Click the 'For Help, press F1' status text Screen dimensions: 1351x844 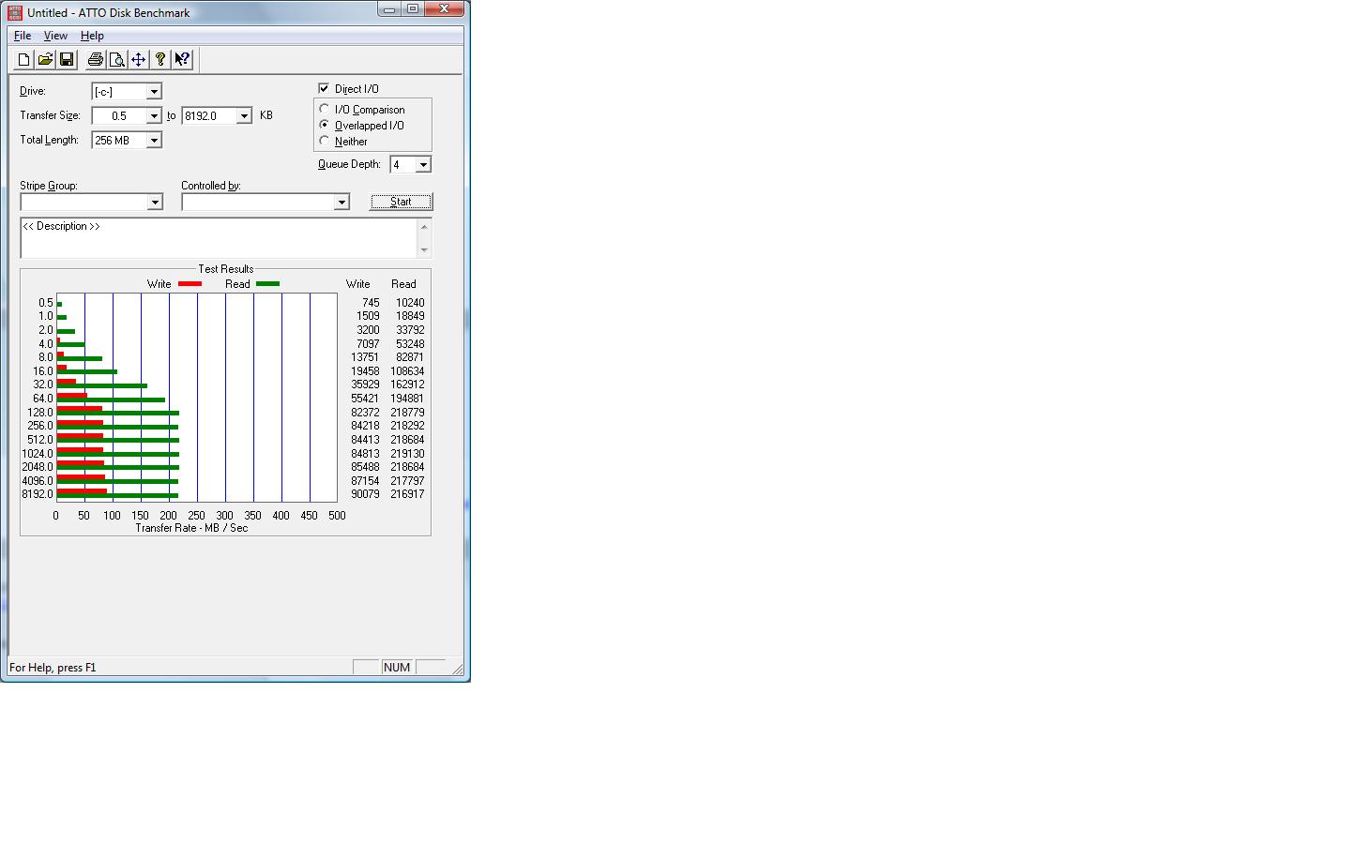(x=53, y=668)
